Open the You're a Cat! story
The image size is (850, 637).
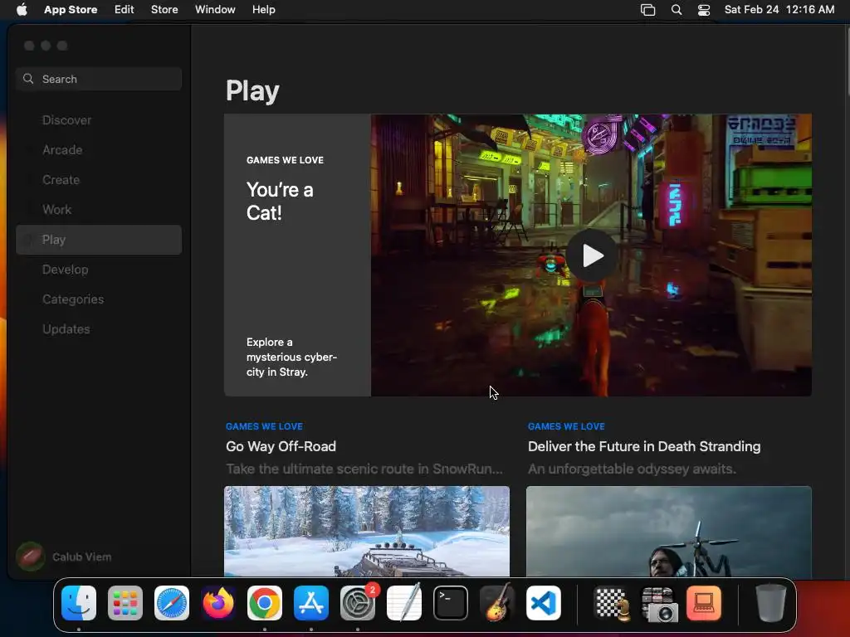(280, 201)
